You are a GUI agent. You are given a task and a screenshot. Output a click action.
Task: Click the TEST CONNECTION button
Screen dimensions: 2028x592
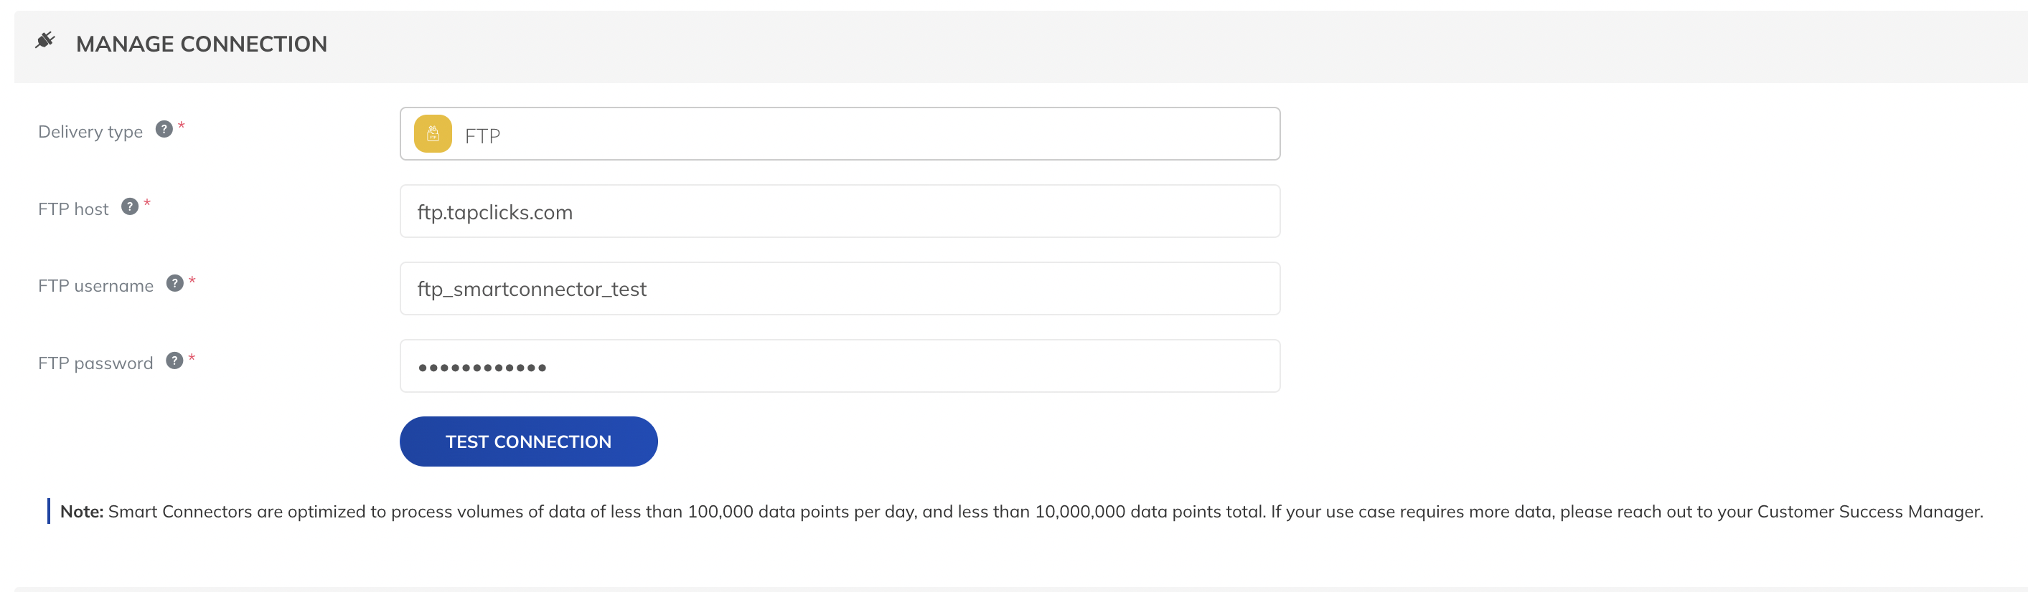[x=528, y=441]
